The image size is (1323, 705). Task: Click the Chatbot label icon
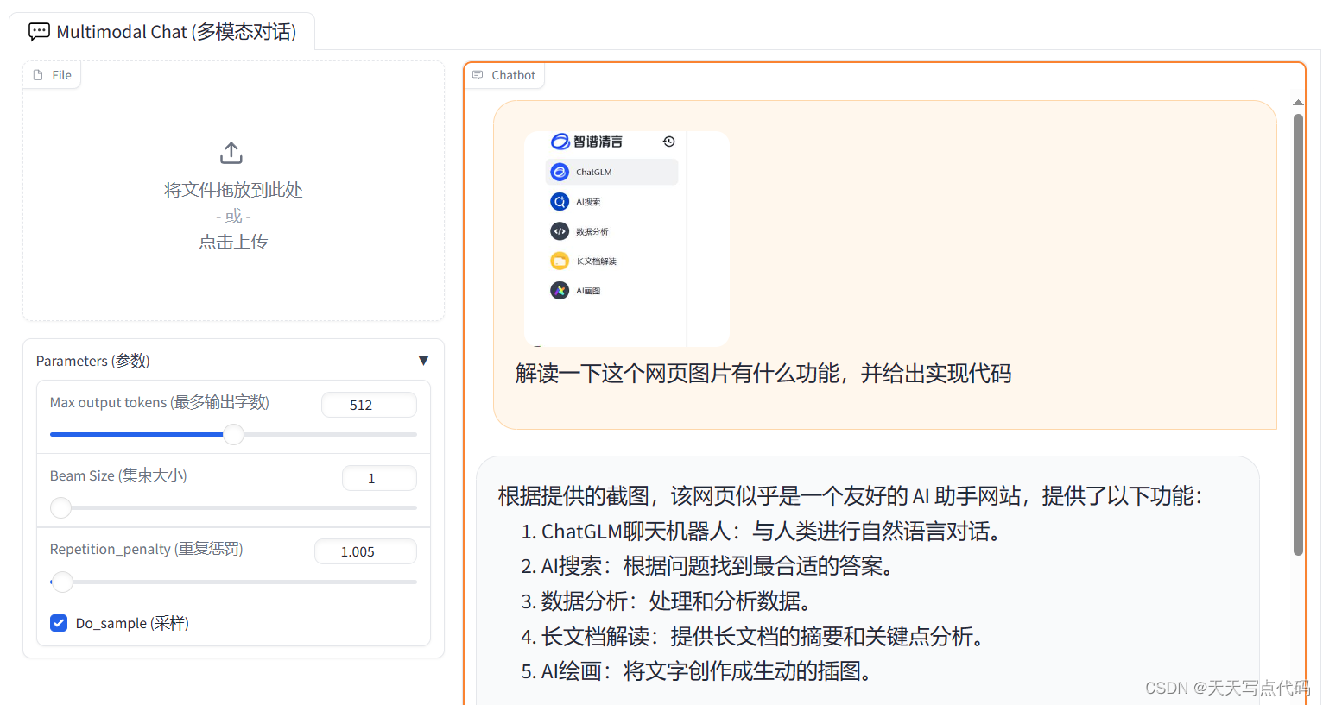(478, 75)
